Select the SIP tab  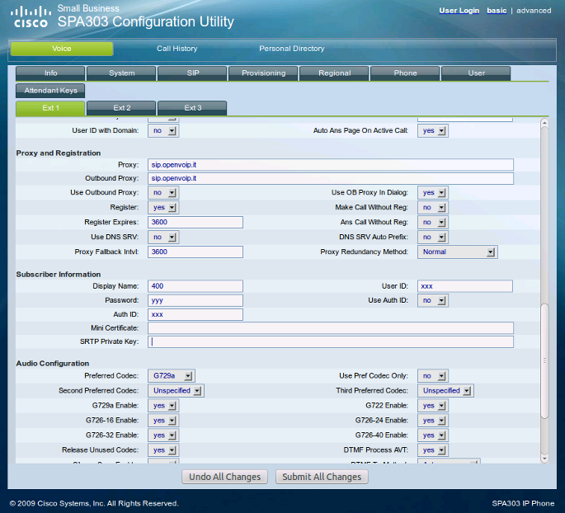192,73
